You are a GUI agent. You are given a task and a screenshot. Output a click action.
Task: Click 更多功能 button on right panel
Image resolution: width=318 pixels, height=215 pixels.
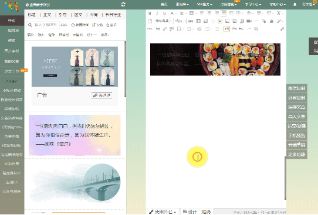296,154
